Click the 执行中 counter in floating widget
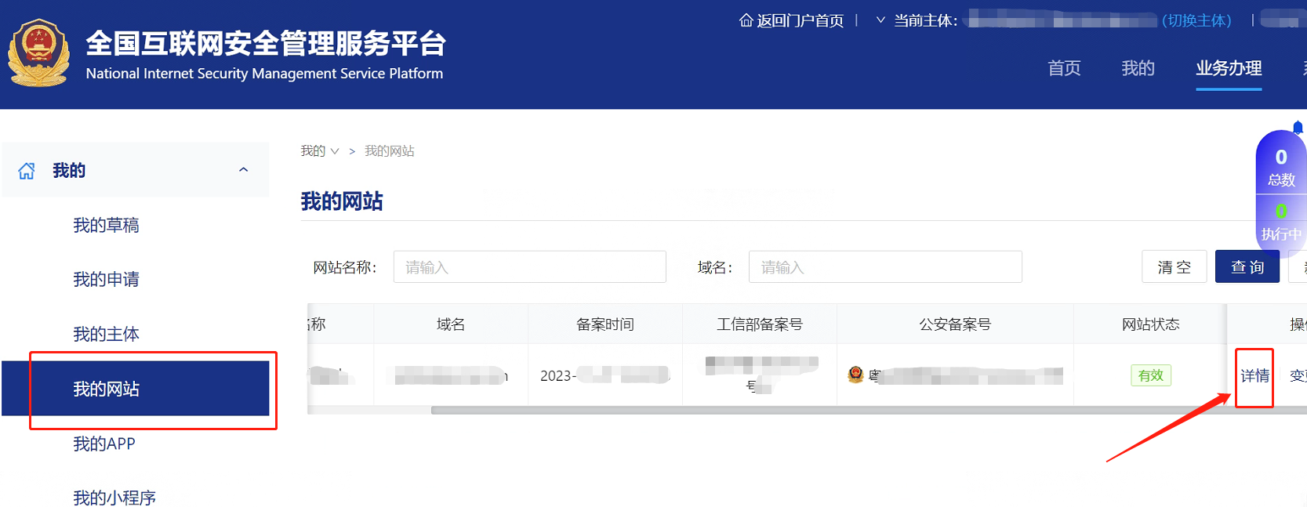 (x=1281, y=223)
